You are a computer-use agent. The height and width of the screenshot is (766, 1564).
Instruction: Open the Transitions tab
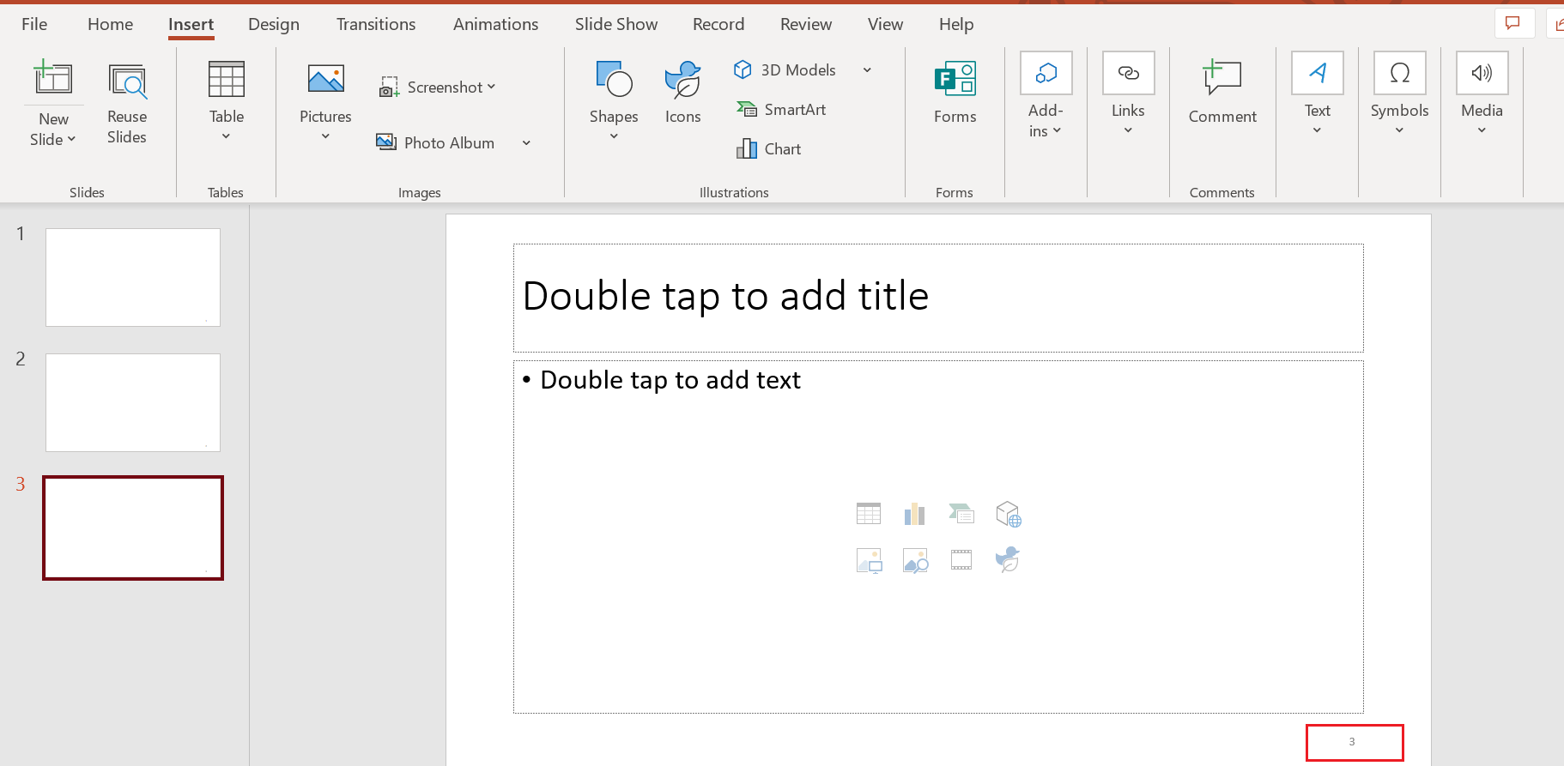(x=376, y=24)
